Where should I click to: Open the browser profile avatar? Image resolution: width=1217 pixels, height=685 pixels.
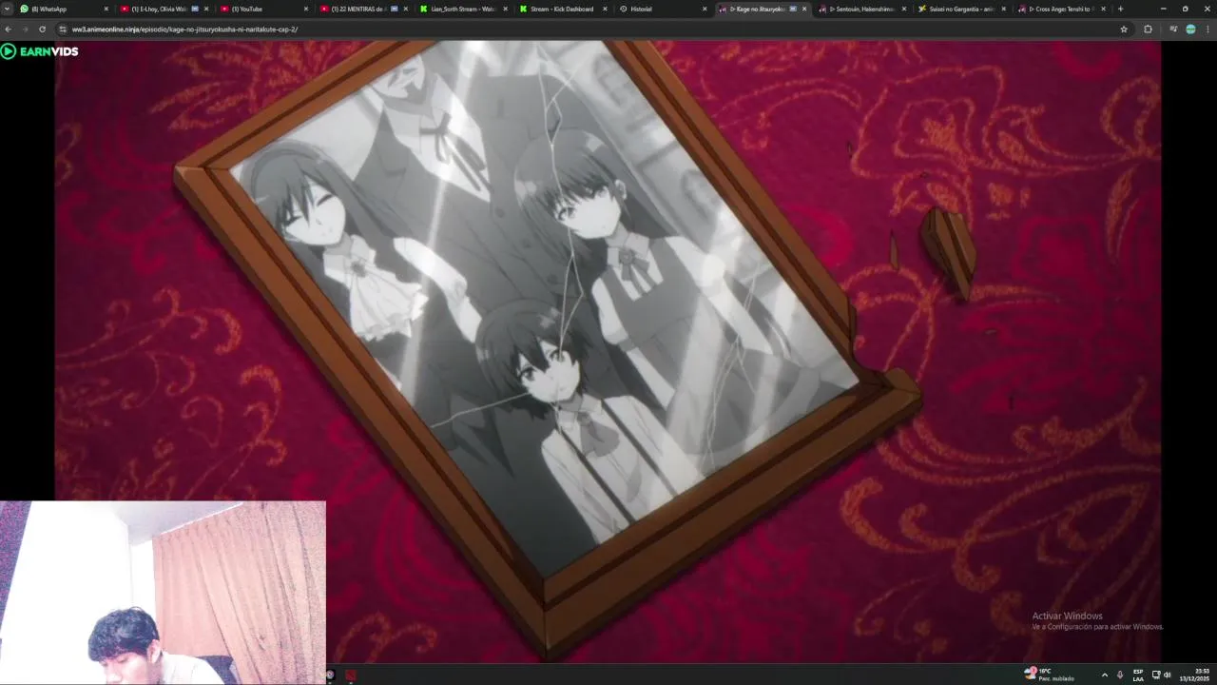(x=1190, y=29)
